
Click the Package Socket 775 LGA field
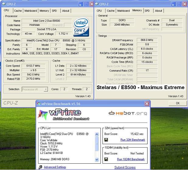coord(47,29)
